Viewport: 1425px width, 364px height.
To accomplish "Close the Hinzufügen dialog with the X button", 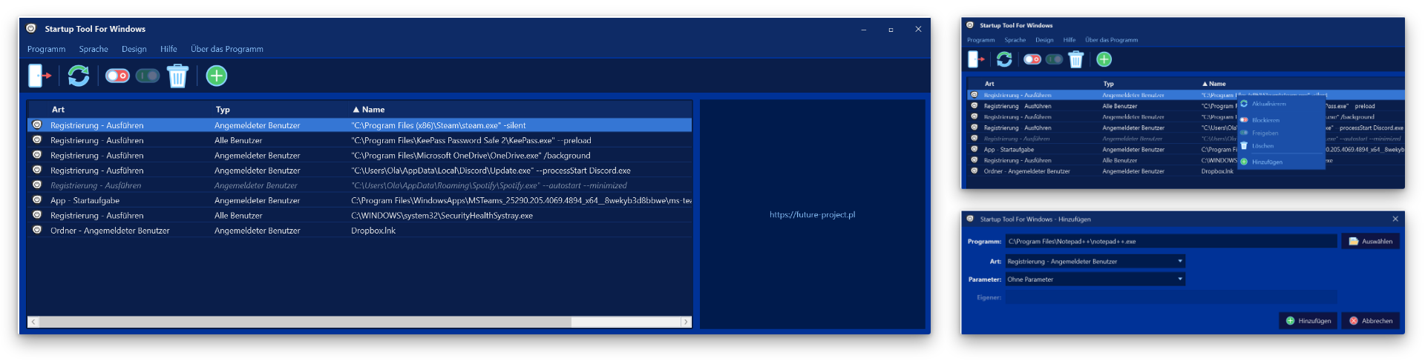I will [x=1395, y=219].
